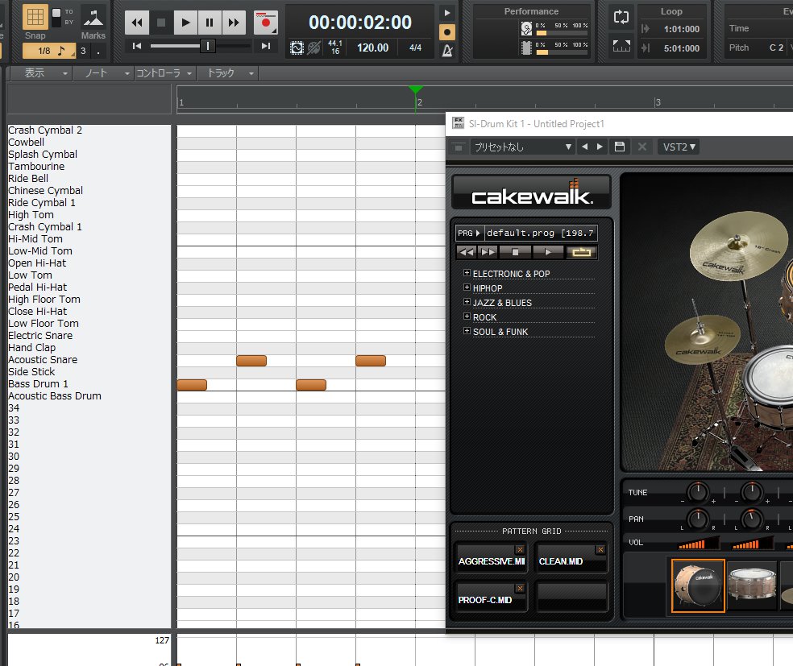Viewport: 793px width, 666px height.
Task: Toggle the dotted note snap button
Action: pos(98,51)
